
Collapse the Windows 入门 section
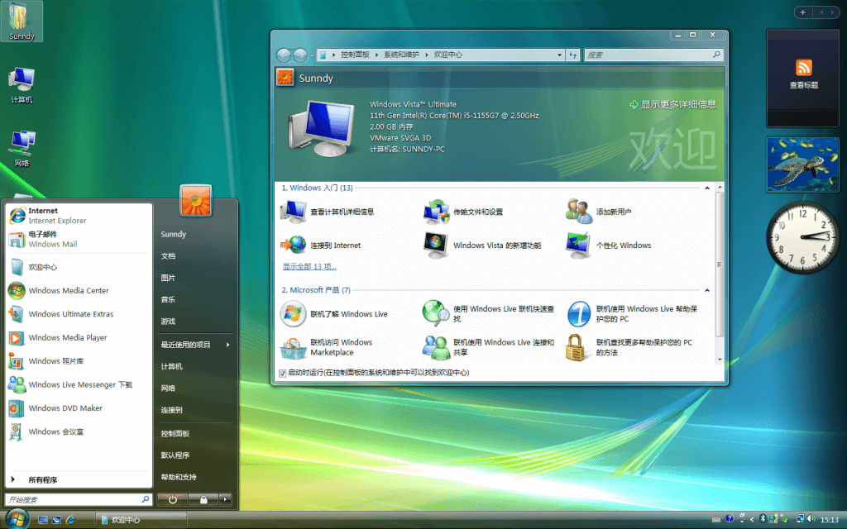coord(706,188)
